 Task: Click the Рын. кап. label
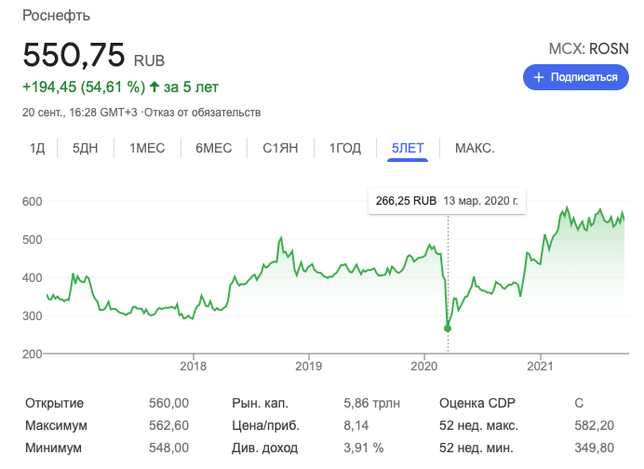[x=260, y=403]
